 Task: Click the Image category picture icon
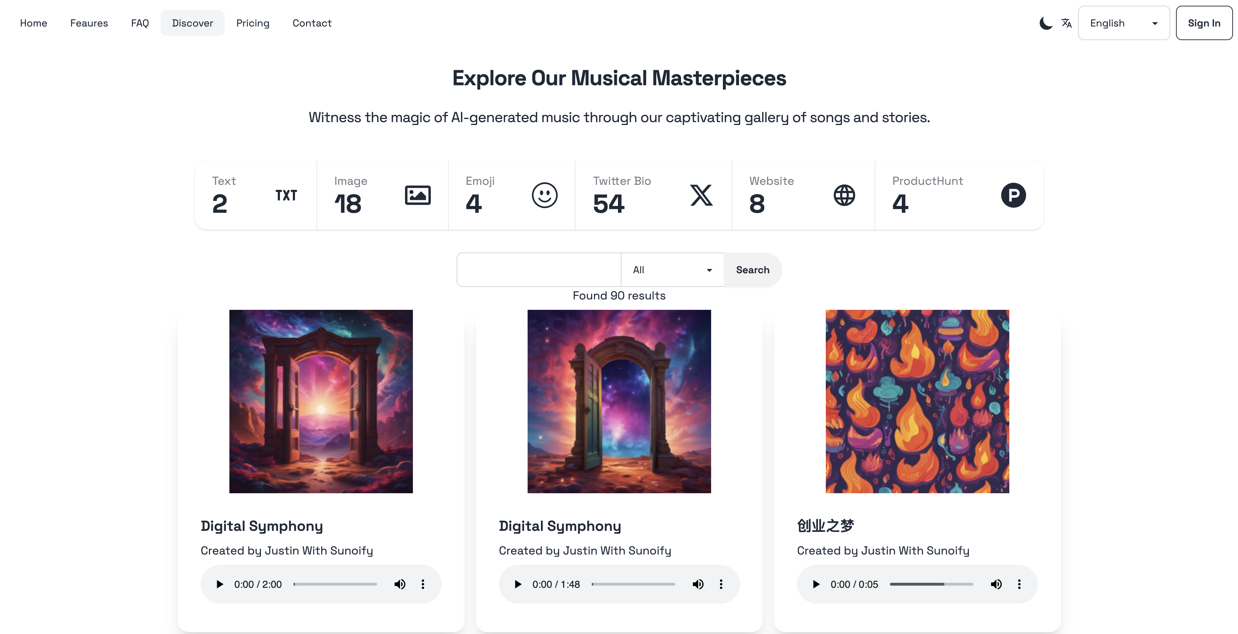point(418,195)
